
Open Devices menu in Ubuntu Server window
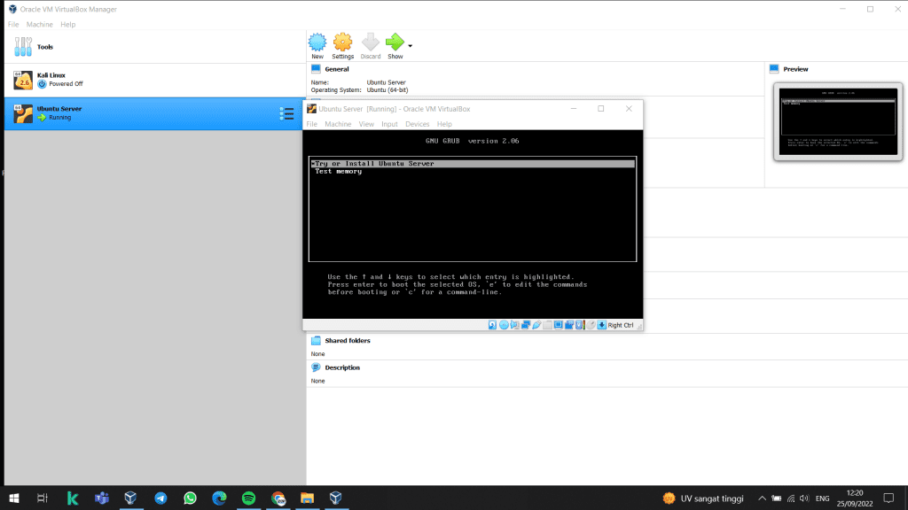[417, 124]
